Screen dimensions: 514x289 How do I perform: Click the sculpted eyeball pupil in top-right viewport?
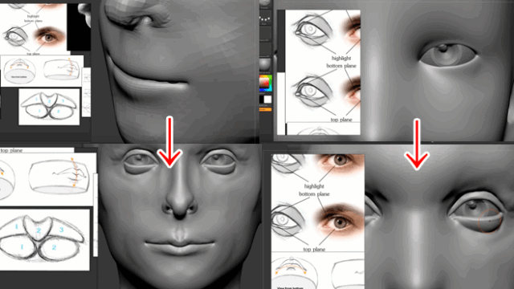[x=443, y=48]
